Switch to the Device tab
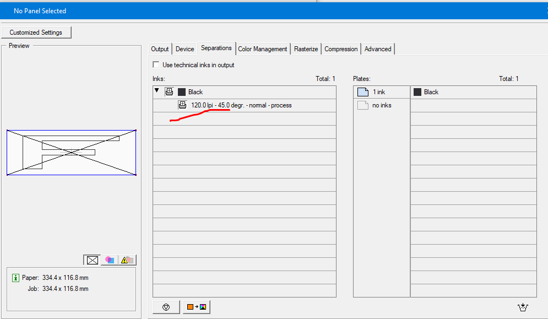This screenshot has height=319, width=548. click(x=185, y=49)
